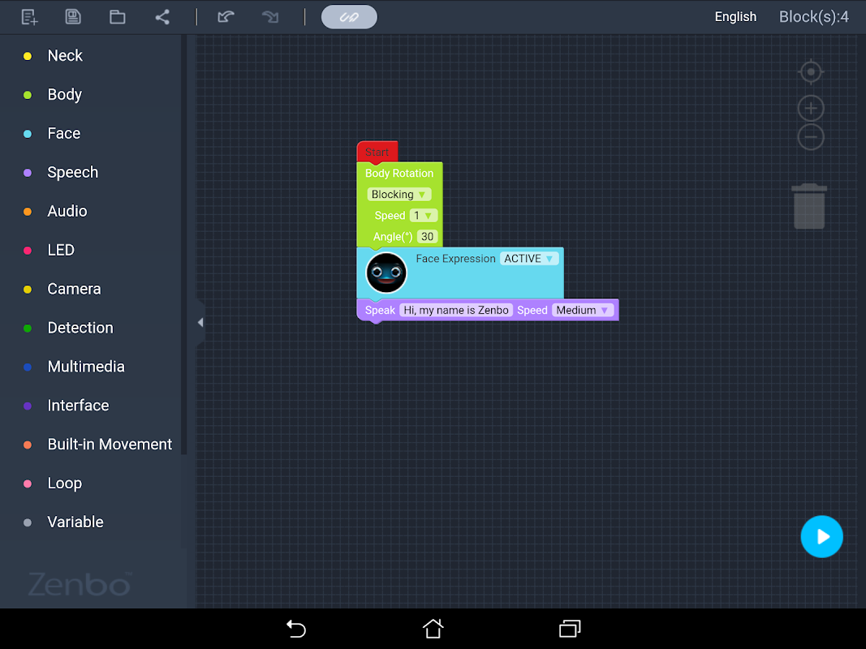Open the Multimedia block category
The image size is (866, 649).
pos(85,367)
